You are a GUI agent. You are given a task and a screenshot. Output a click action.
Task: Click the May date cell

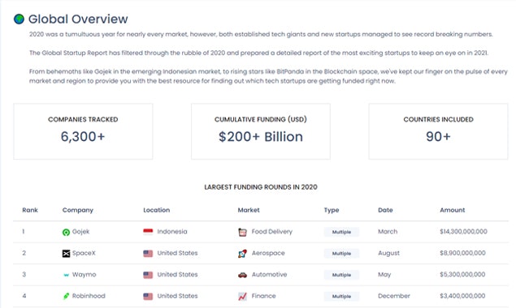(384, 275)
